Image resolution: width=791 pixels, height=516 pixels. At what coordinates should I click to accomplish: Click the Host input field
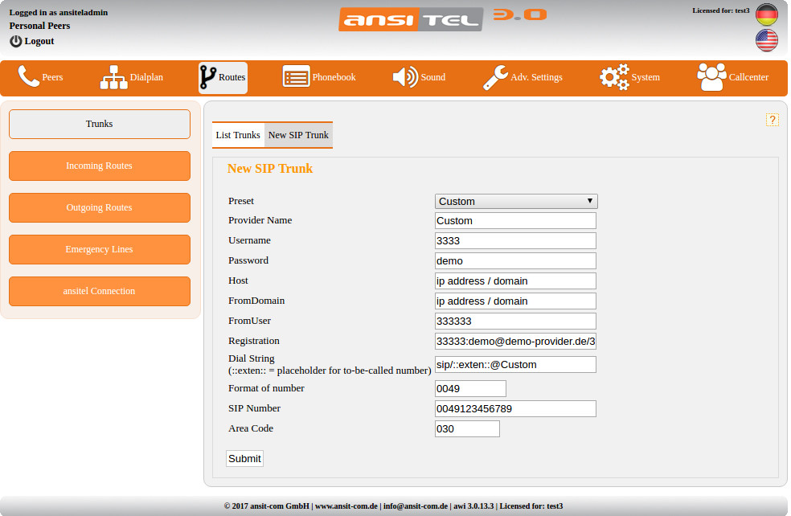click(515, 281)
